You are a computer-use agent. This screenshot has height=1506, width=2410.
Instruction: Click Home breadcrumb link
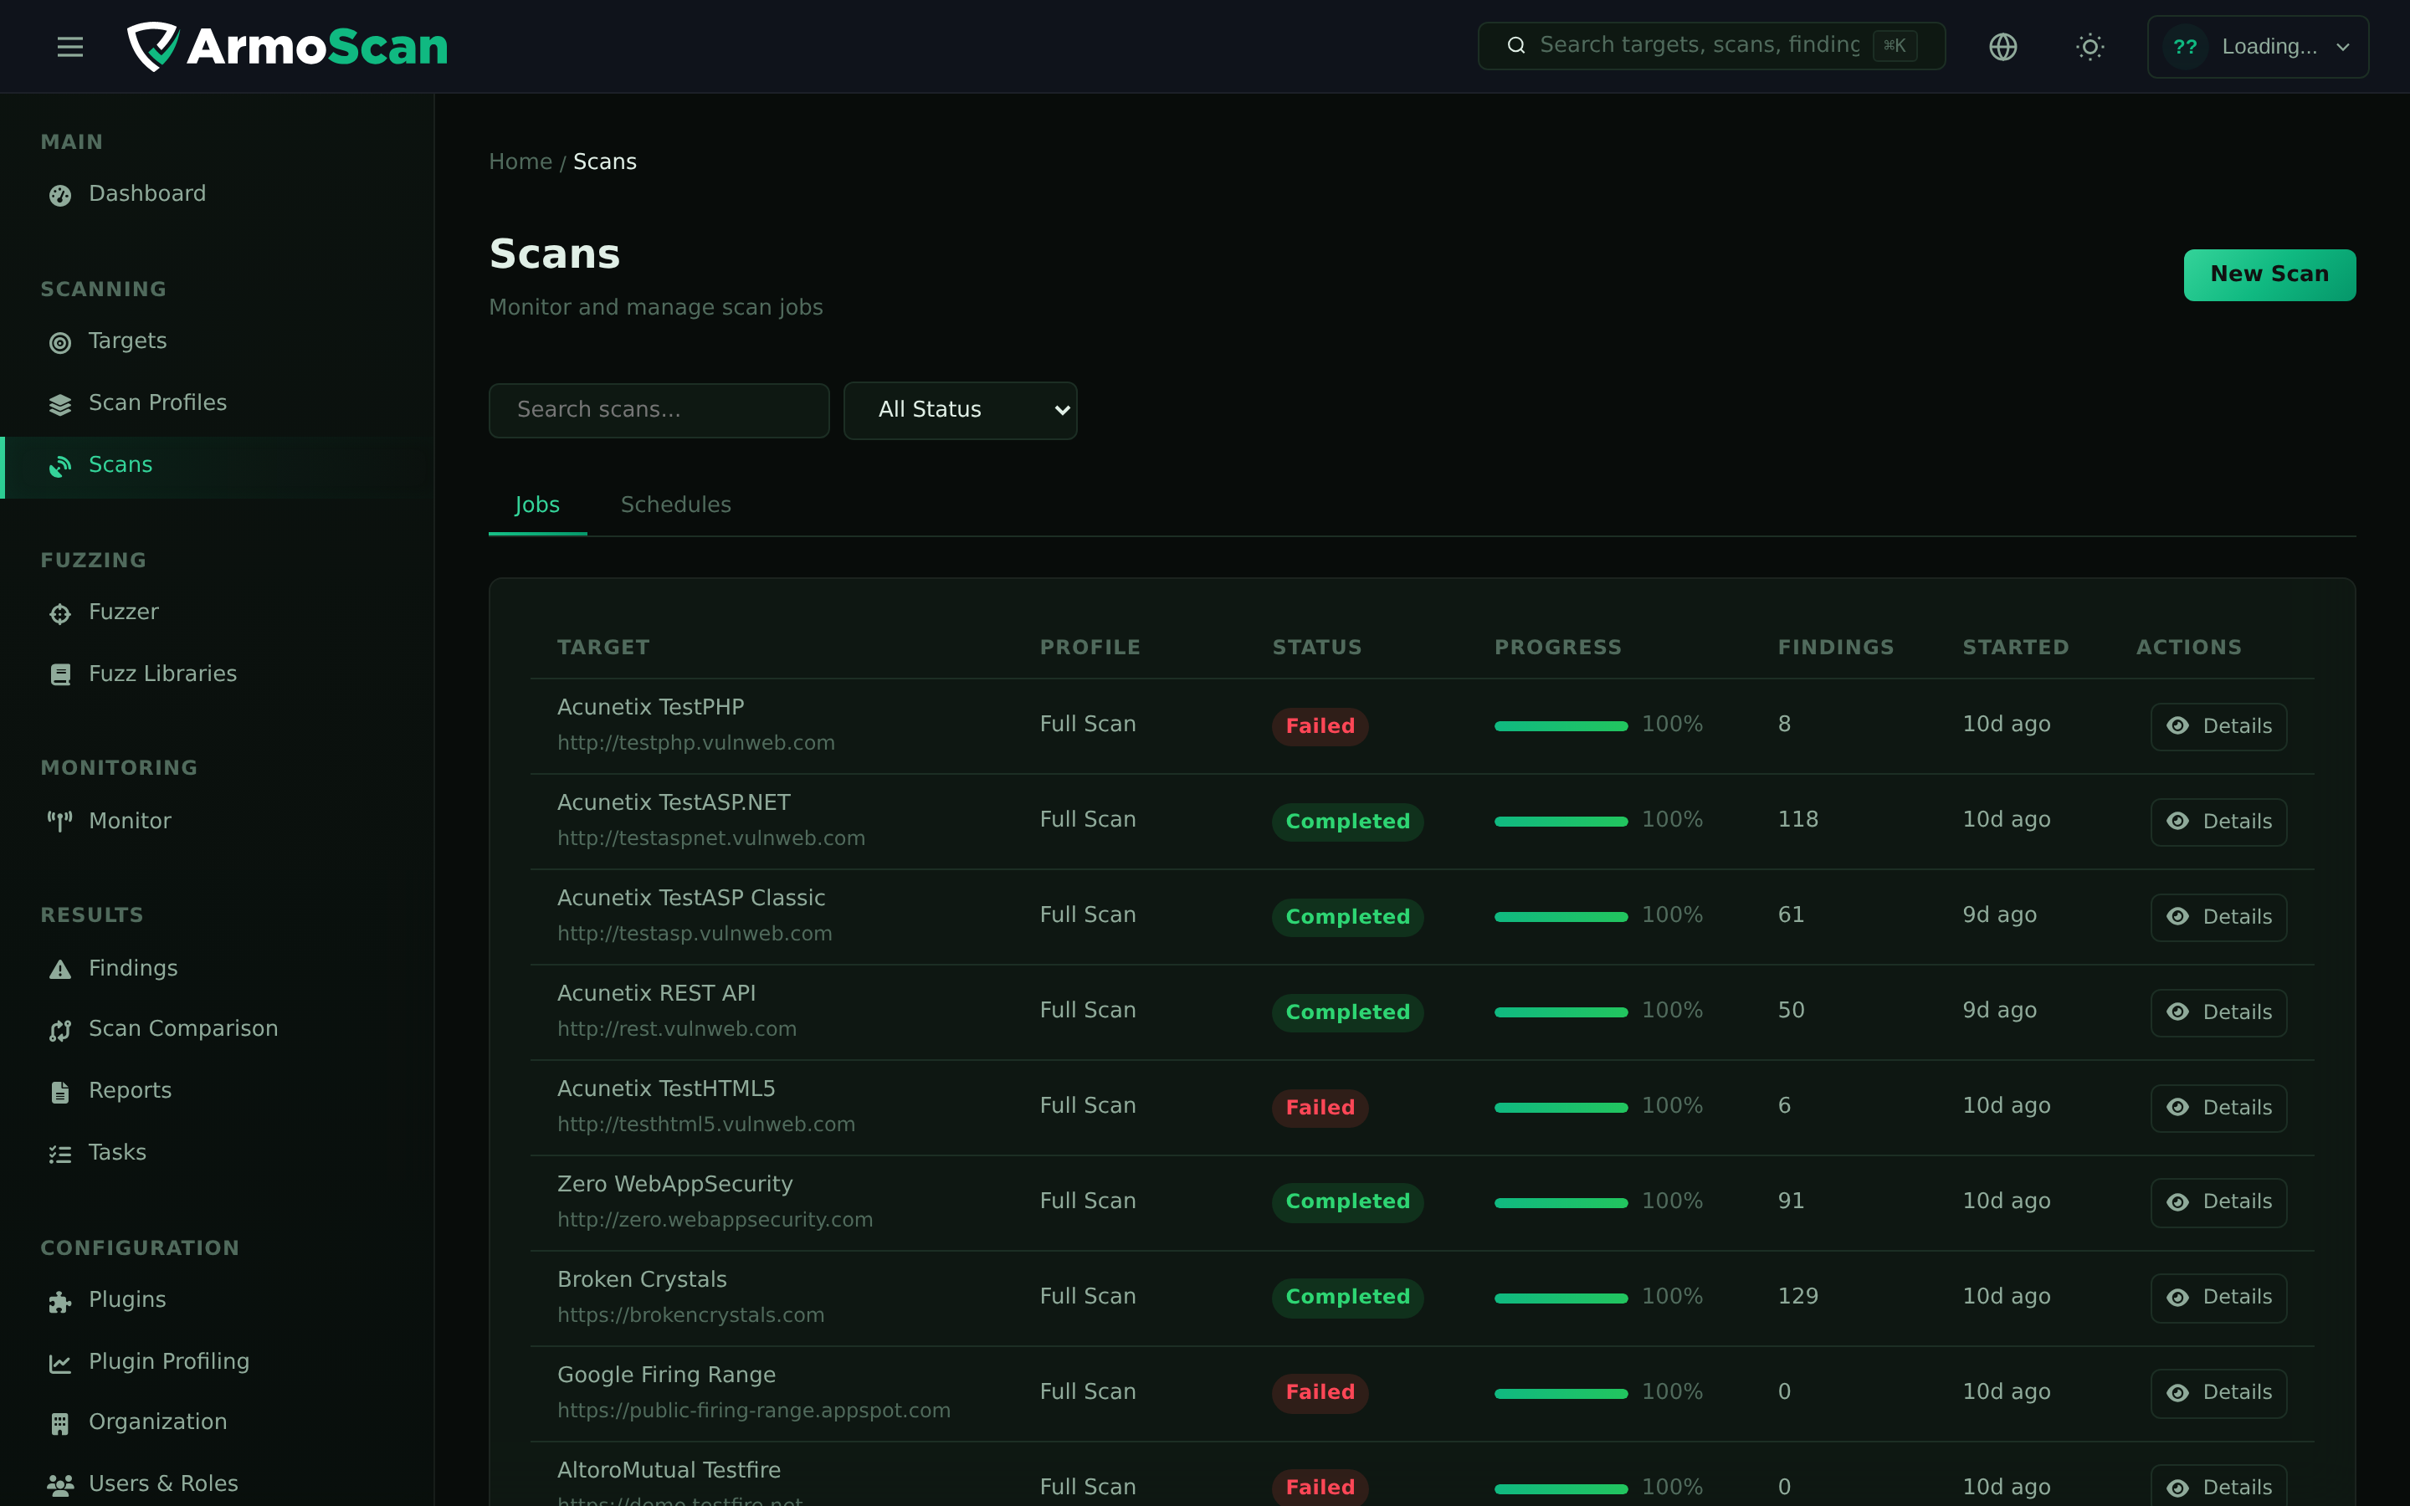pos(520,161)
